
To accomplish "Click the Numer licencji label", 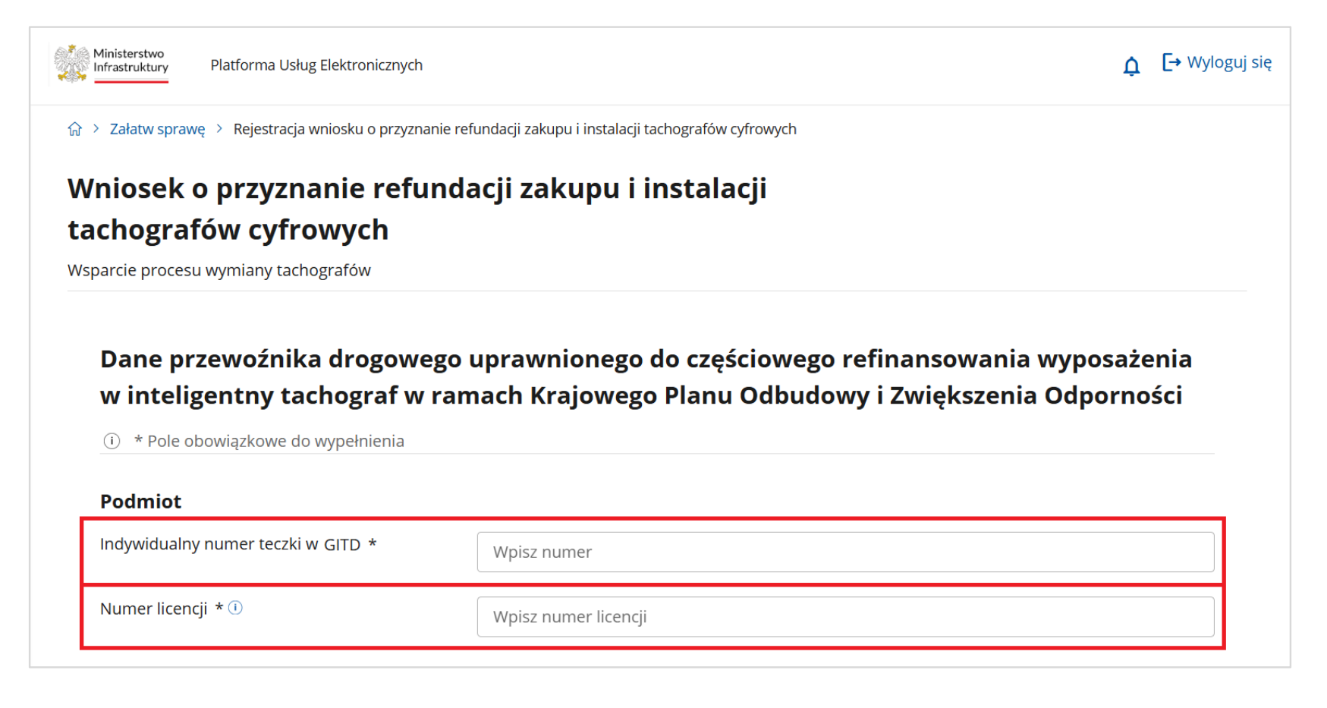I will pos(153,609).
